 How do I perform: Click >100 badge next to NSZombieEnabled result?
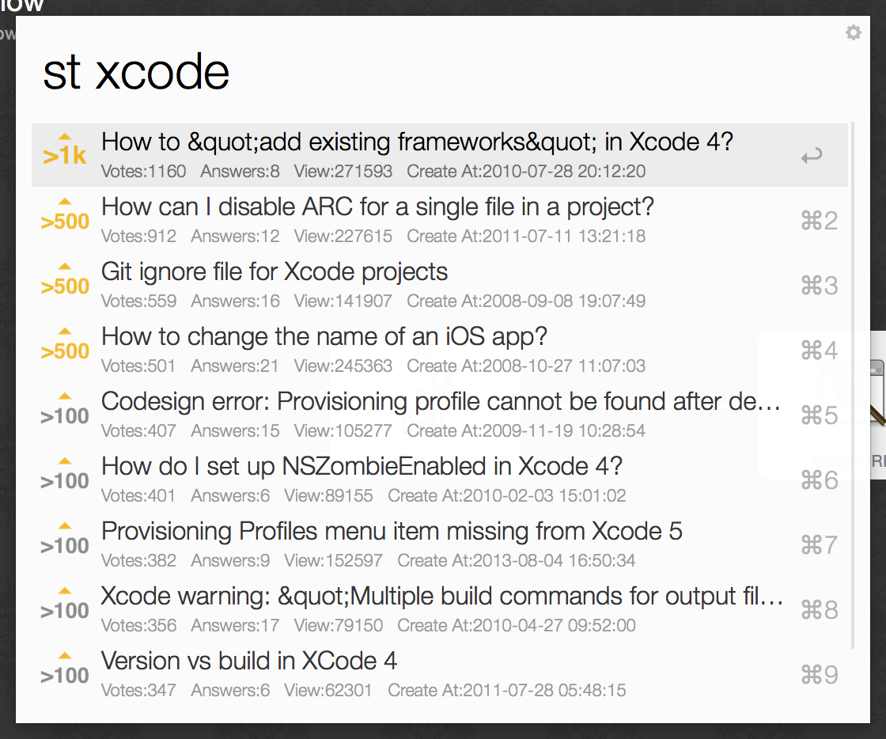(65, 476)
